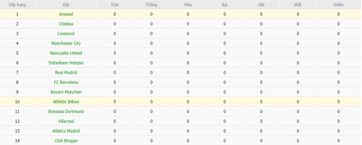This screenshot has height=145, width=362.
Task: Click the Điểm column header
Action: click(338, 5)
